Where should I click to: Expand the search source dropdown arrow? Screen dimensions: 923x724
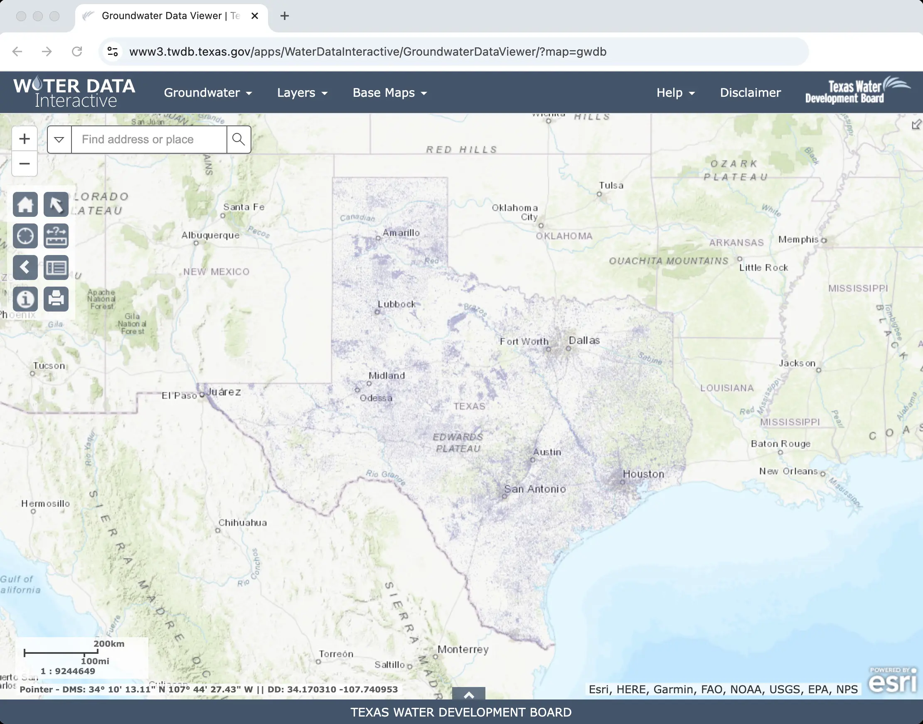(59, 140)
